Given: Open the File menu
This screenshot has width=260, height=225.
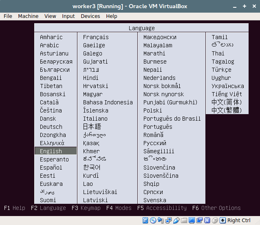Looking at the screenshot, I should (x=8, y=16).
